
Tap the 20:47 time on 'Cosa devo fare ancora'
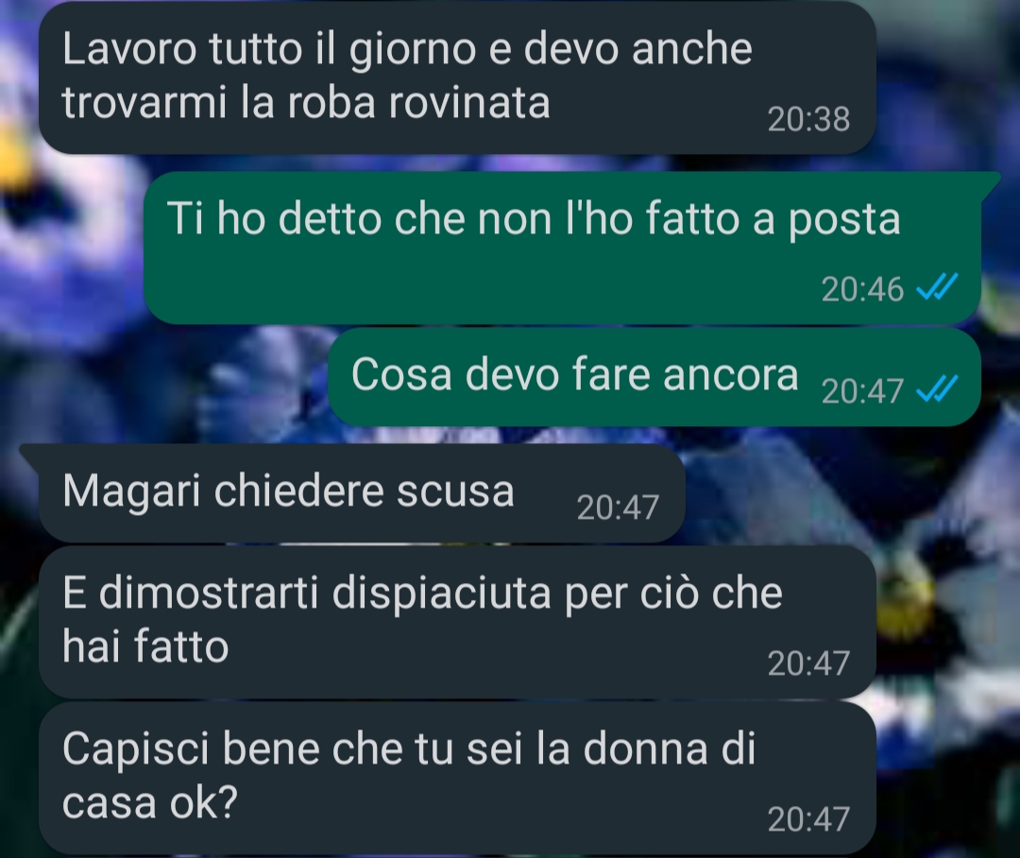pyautogui.click(x=862, y=391)
